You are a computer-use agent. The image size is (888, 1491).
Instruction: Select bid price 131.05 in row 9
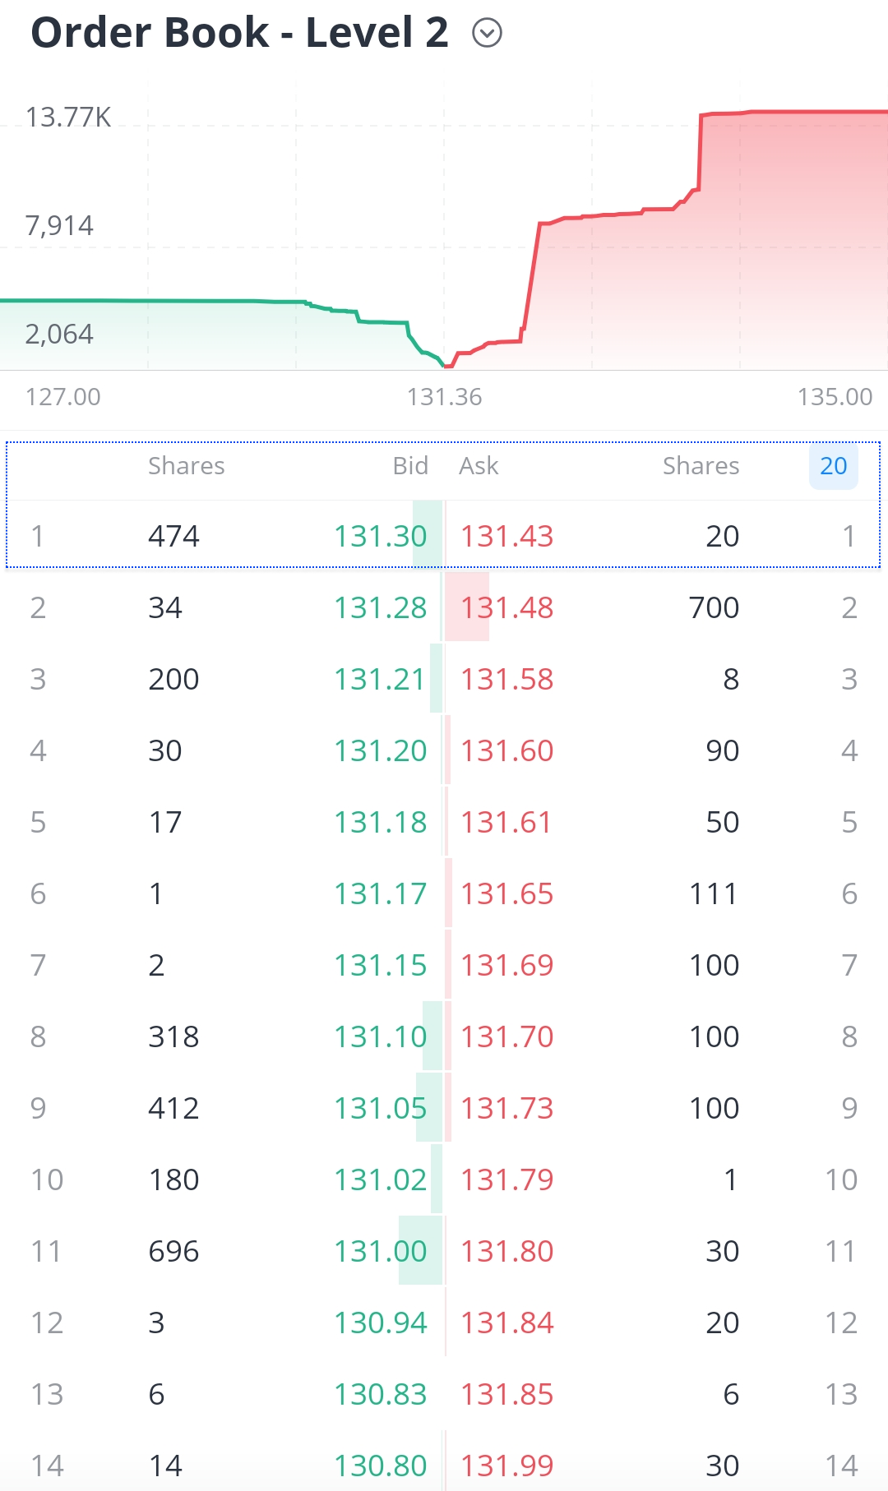(x=380, y=1108)
